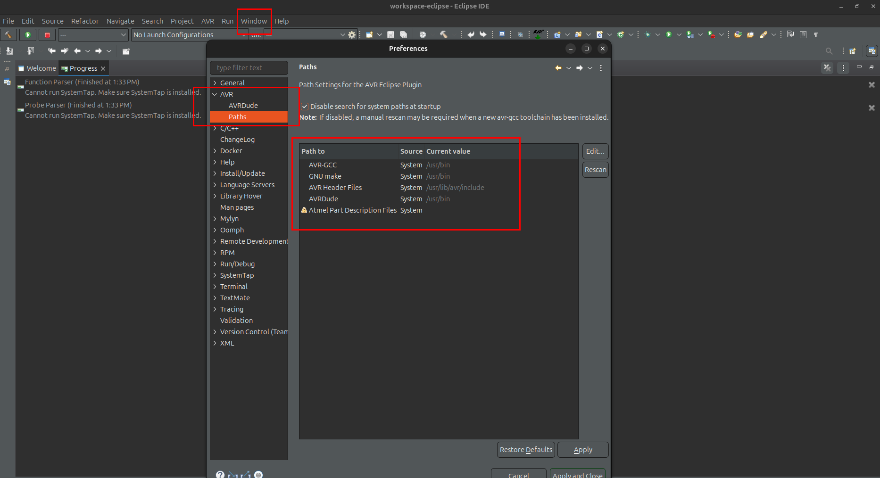Open Preferences page three-dot menu

601,68
